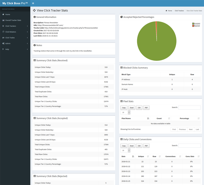Screen dimensions: 204x185
Task: Open Click Trackers breadcrumb link
Action: click(179, 11)
